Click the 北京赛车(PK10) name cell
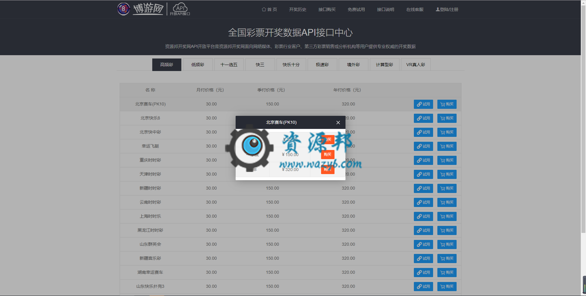The image size is (586, 296). [x=150, y=104]
